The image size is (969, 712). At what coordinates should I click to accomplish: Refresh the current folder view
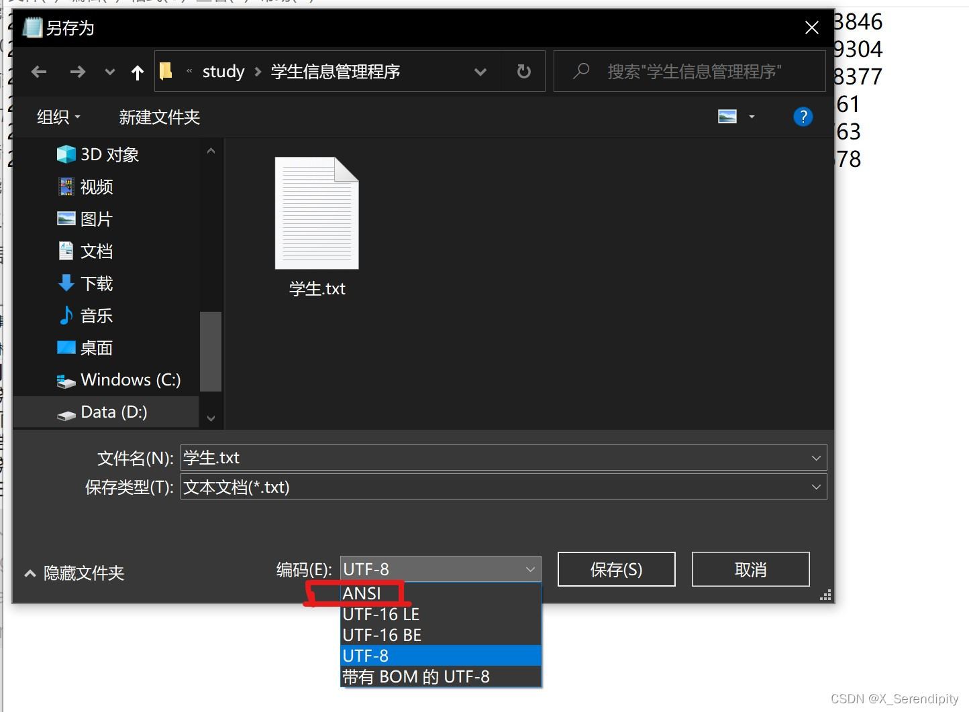coord(524,72)
